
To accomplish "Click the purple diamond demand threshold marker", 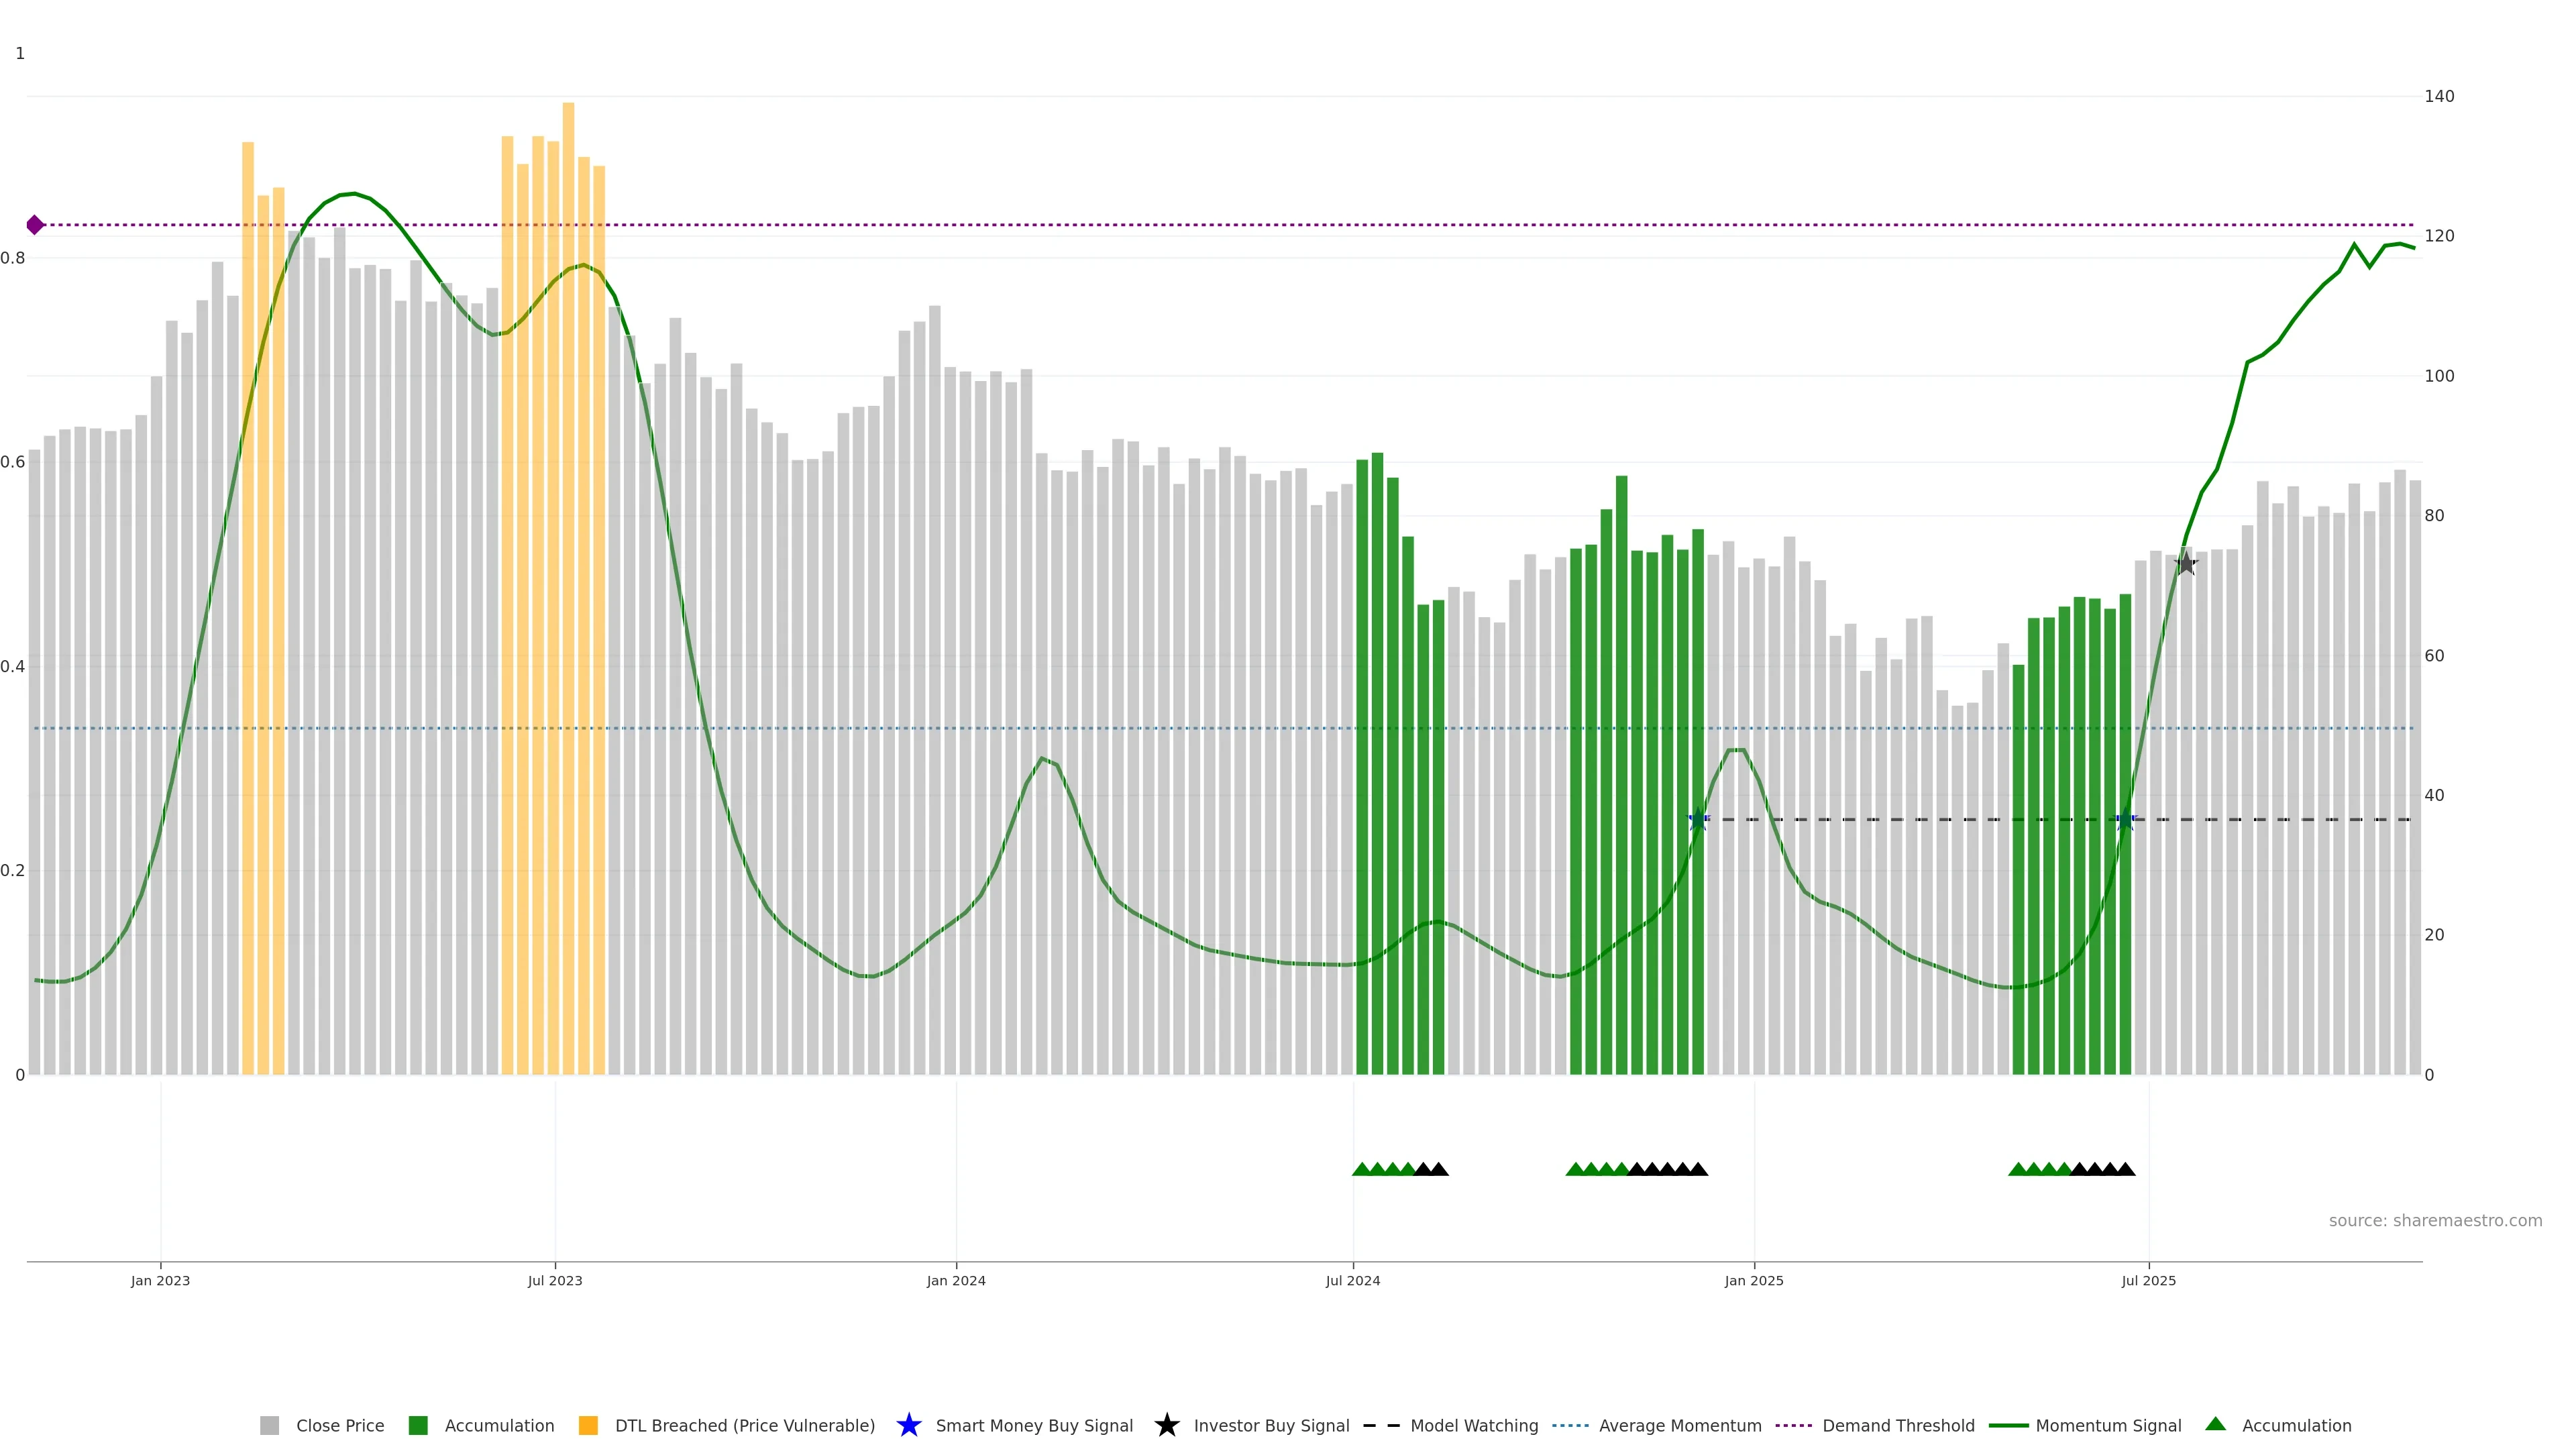I will pyautogui.click(x=35, y=225).
